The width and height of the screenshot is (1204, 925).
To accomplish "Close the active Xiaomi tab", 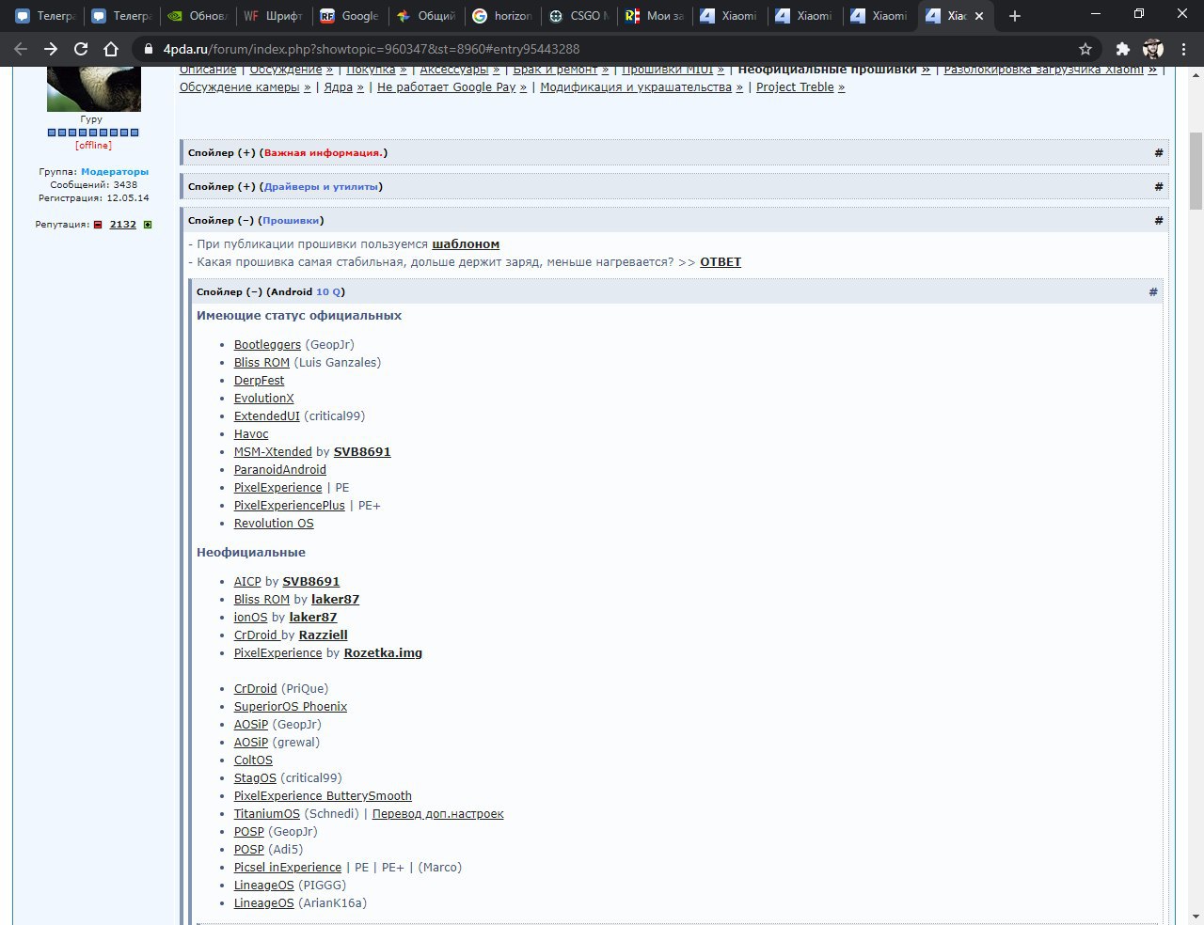I will tap(979, 16).
